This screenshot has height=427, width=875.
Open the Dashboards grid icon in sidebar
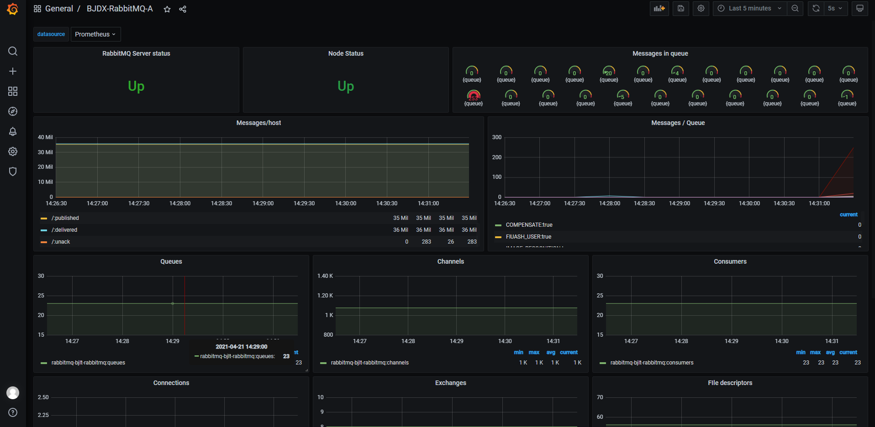click(13, 91)
